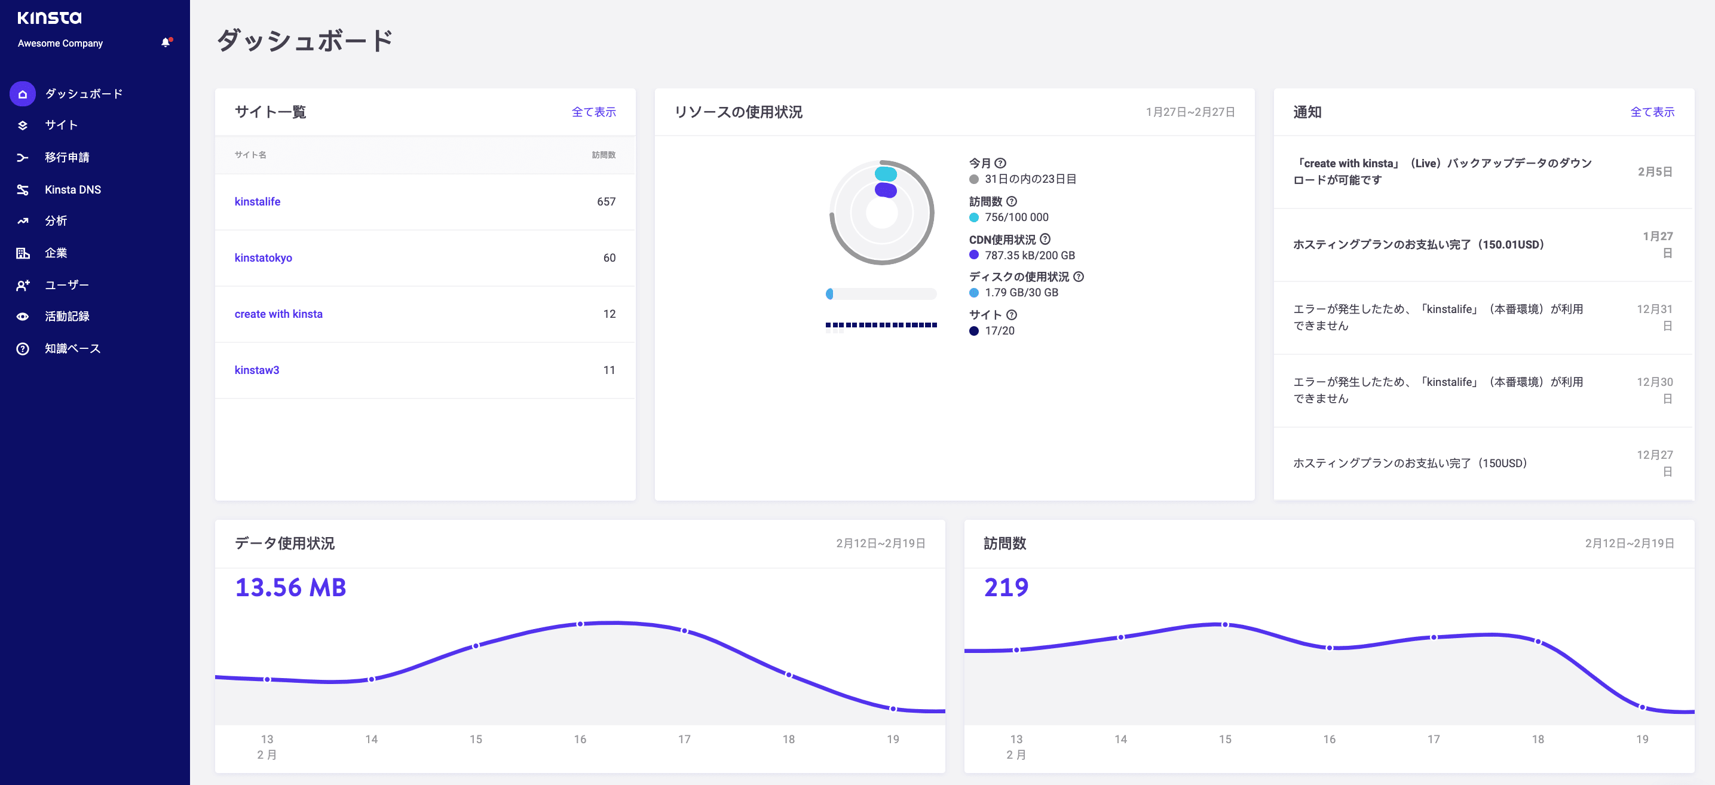Screen dimensions: 1715x785
Task: Click the 訪問数 question mark icon
Action: [1012, 201]
